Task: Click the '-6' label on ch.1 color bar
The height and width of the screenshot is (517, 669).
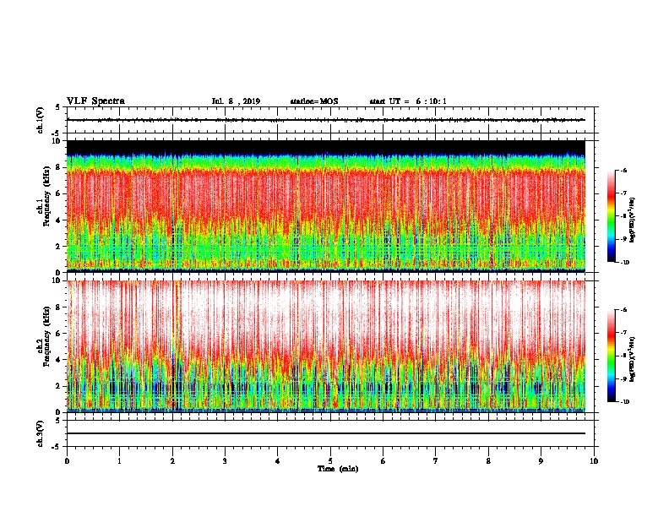Action: pyautogui.click(x=623, y=170)
